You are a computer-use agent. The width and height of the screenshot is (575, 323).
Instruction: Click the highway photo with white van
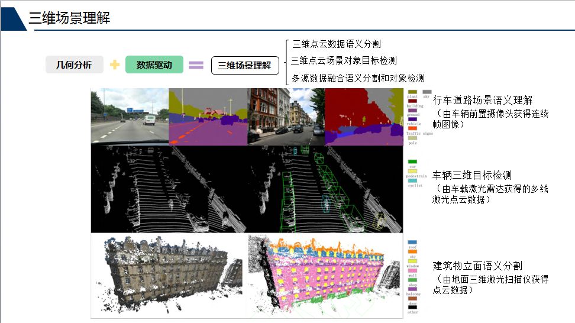(130, 115)
